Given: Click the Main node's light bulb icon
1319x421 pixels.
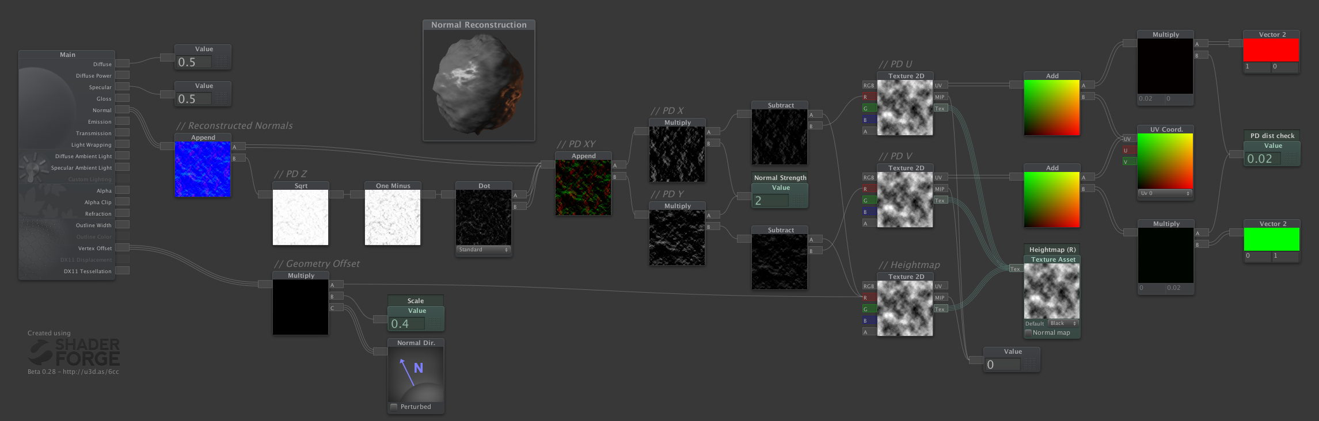Looking at the screenshot, I should pyautogui.click(x=33, y=166).
